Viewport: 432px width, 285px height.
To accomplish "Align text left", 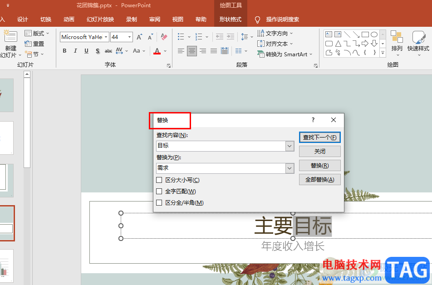I will [x=181, y=51].
